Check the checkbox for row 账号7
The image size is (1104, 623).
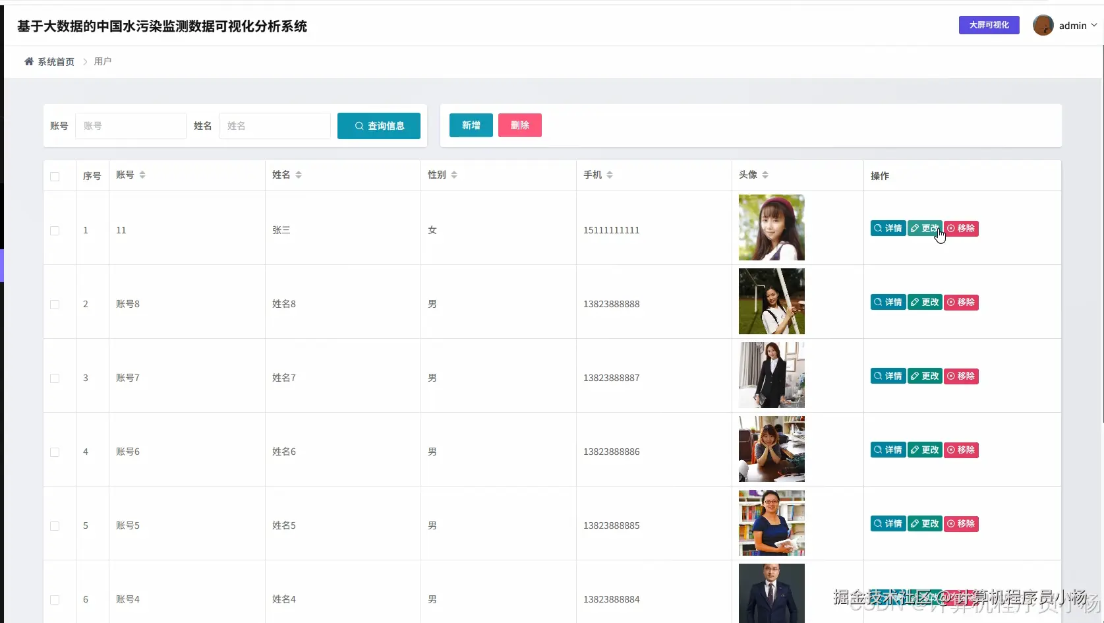pos(55,378)
